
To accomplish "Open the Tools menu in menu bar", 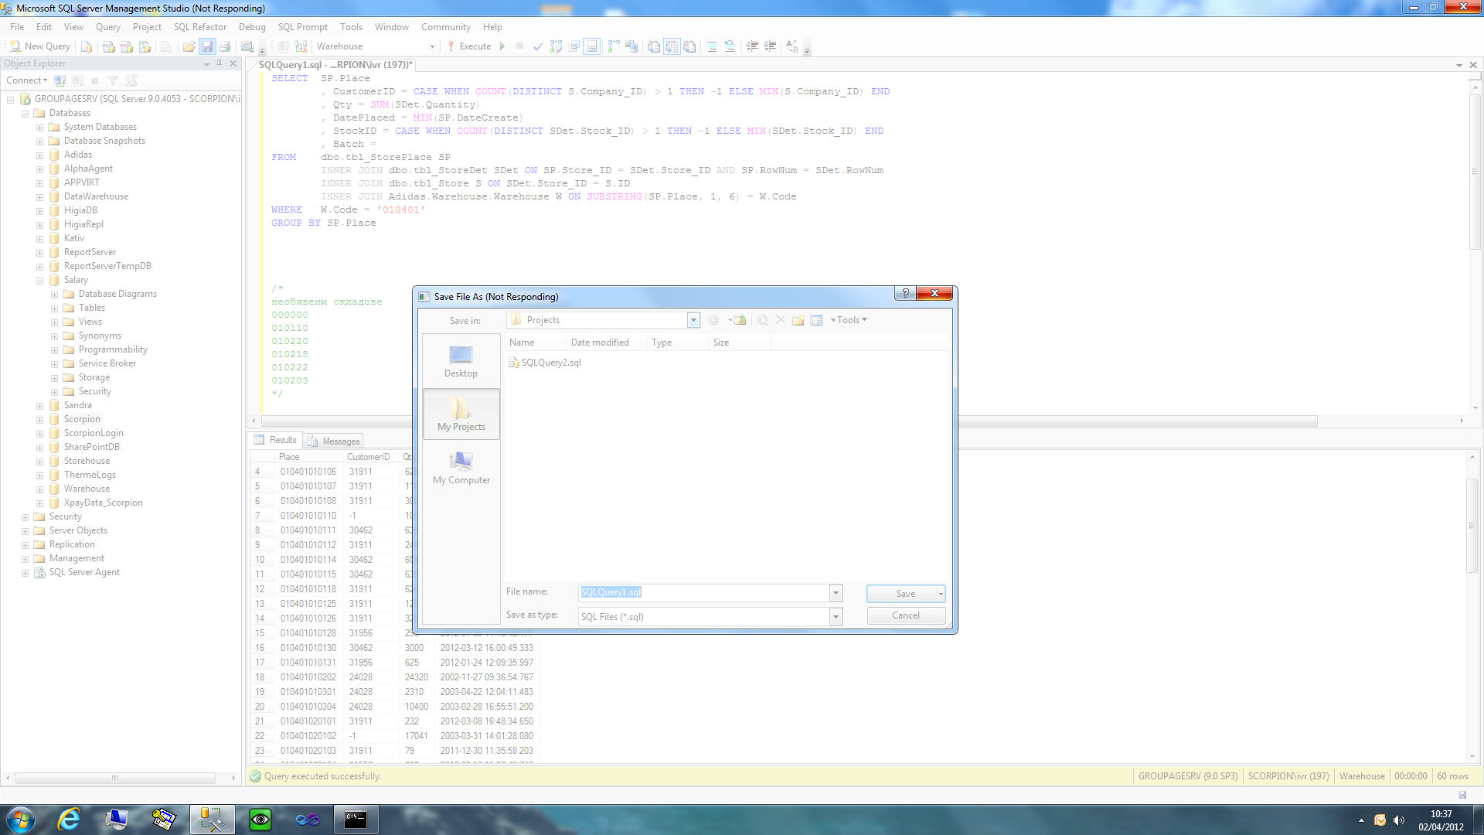I will coord(351,27).
